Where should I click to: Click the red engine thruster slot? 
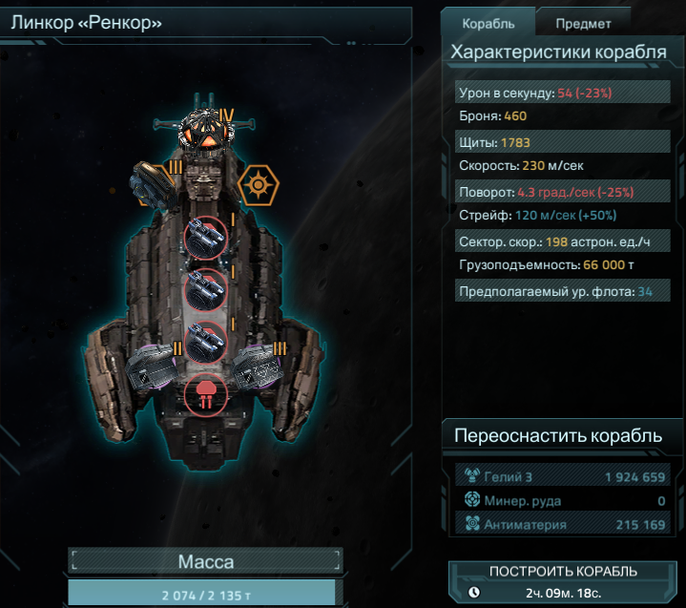(x=206, y=395)
